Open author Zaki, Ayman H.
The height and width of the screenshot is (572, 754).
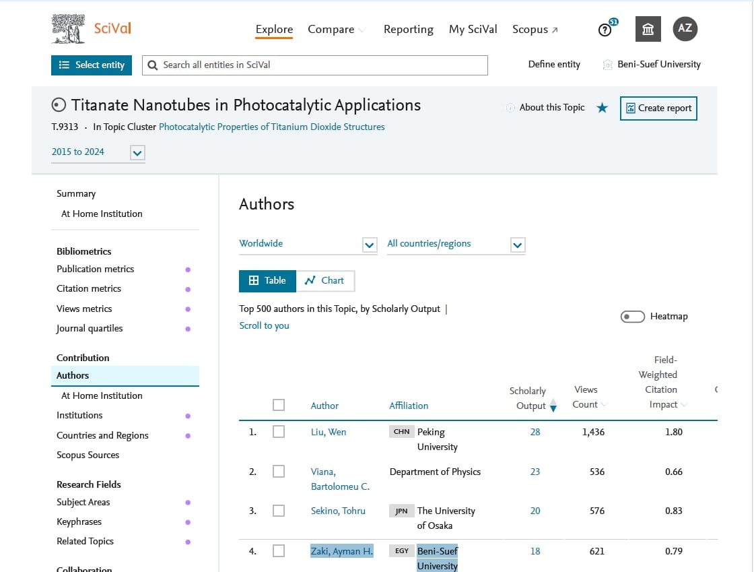point(342,551)
